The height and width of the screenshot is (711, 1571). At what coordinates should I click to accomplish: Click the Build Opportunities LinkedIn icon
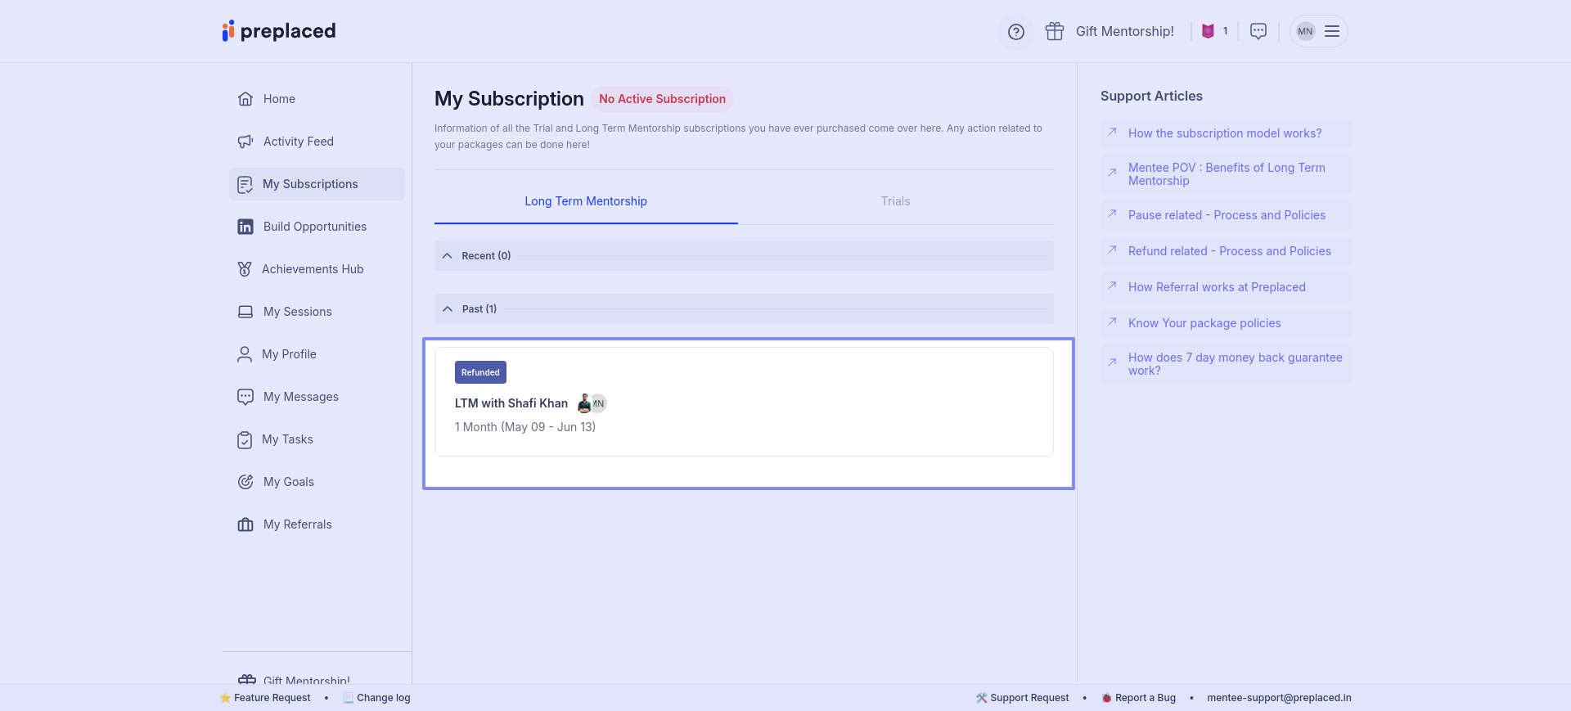pyautogui.click(x=245, y=227)
